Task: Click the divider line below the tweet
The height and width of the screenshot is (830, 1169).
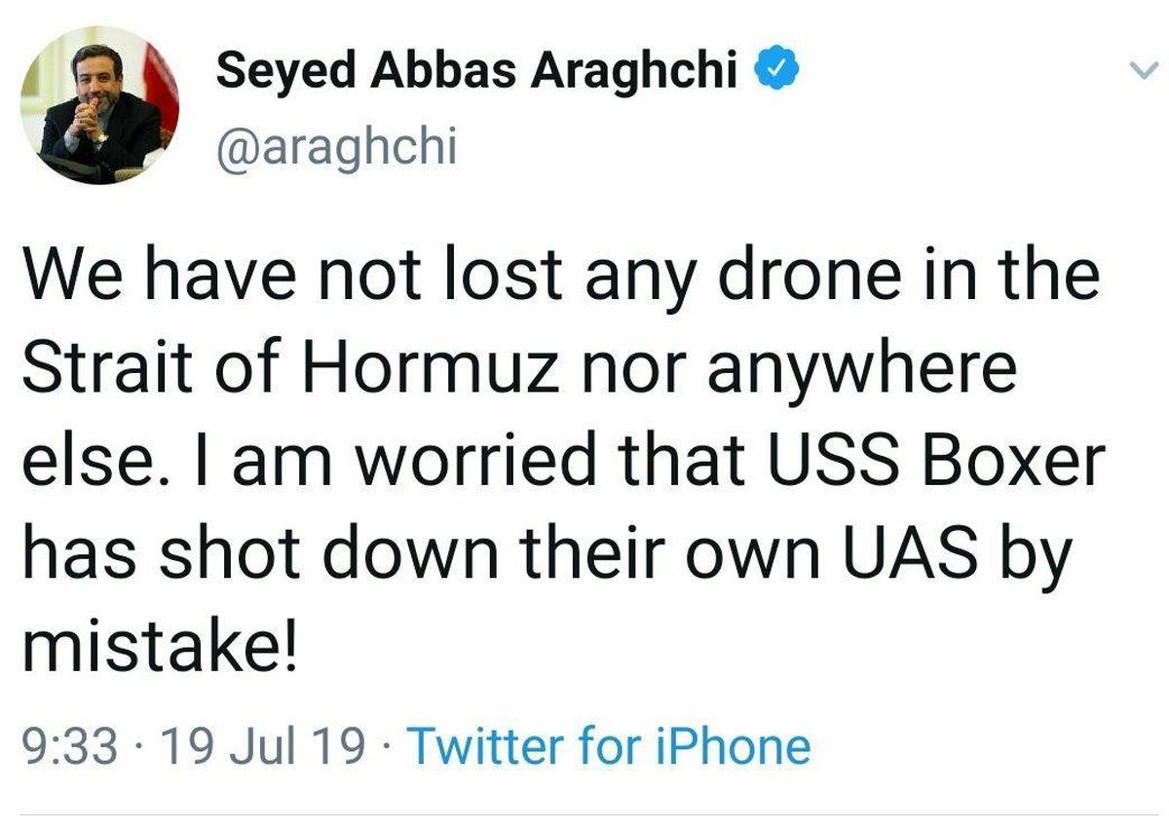Action: (584, 814)
